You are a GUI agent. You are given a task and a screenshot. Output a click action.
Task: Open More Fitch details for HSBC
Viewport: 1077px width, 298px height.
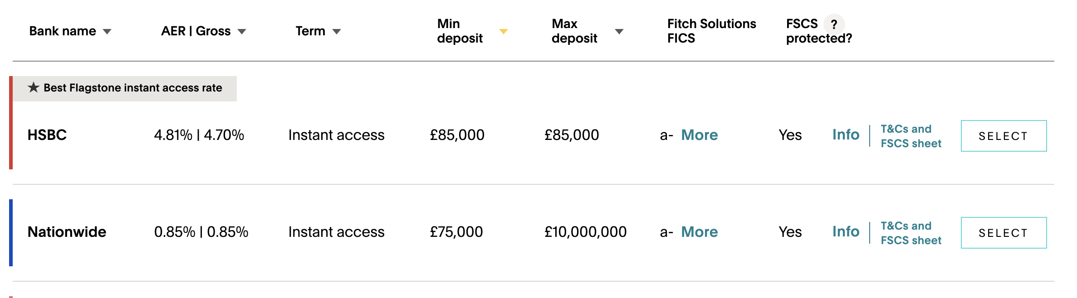pos(700,135)
